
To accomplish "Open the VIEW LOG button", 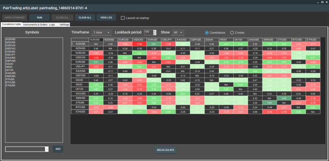I will coord(106,18).
